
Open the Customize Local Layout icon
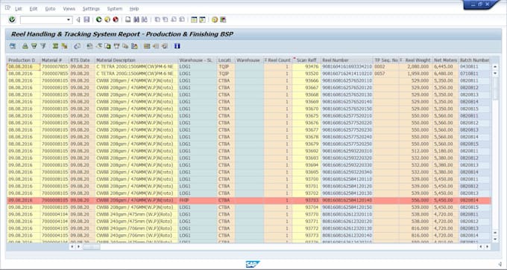click(x=223, y=19)
